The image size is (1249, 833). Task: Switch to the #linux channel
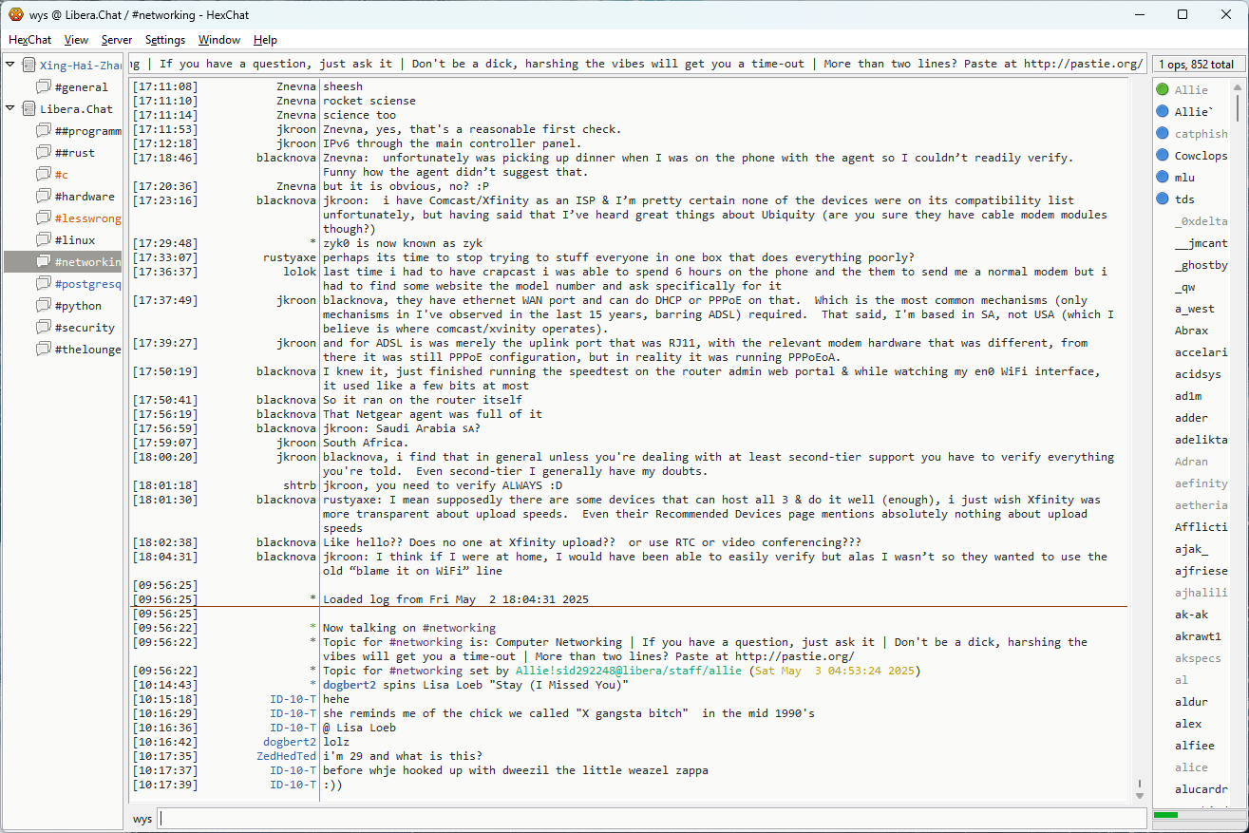click(x=74, y=240)
